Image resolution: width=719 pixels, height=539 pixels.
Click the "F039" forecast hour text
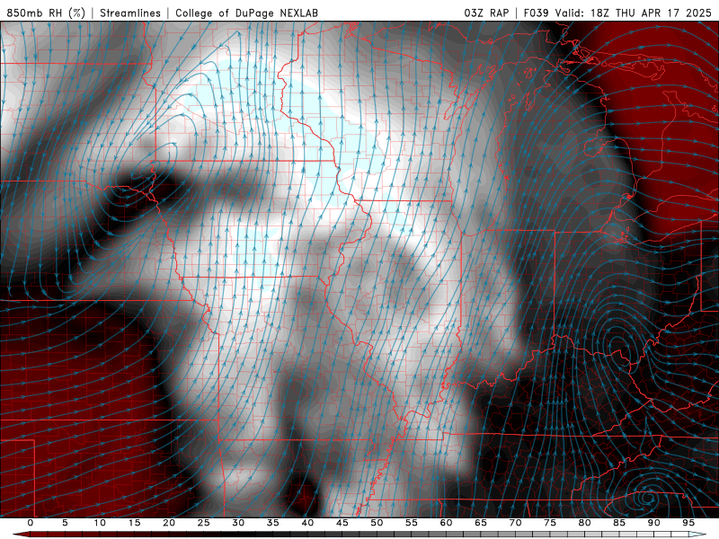(x=536, y=13)
